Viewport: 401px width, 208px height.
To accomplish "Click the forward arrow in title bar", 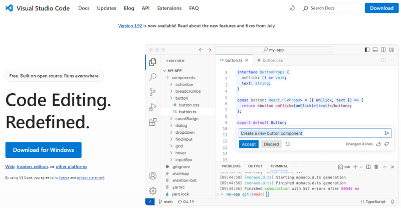I will tap(209, 50).
